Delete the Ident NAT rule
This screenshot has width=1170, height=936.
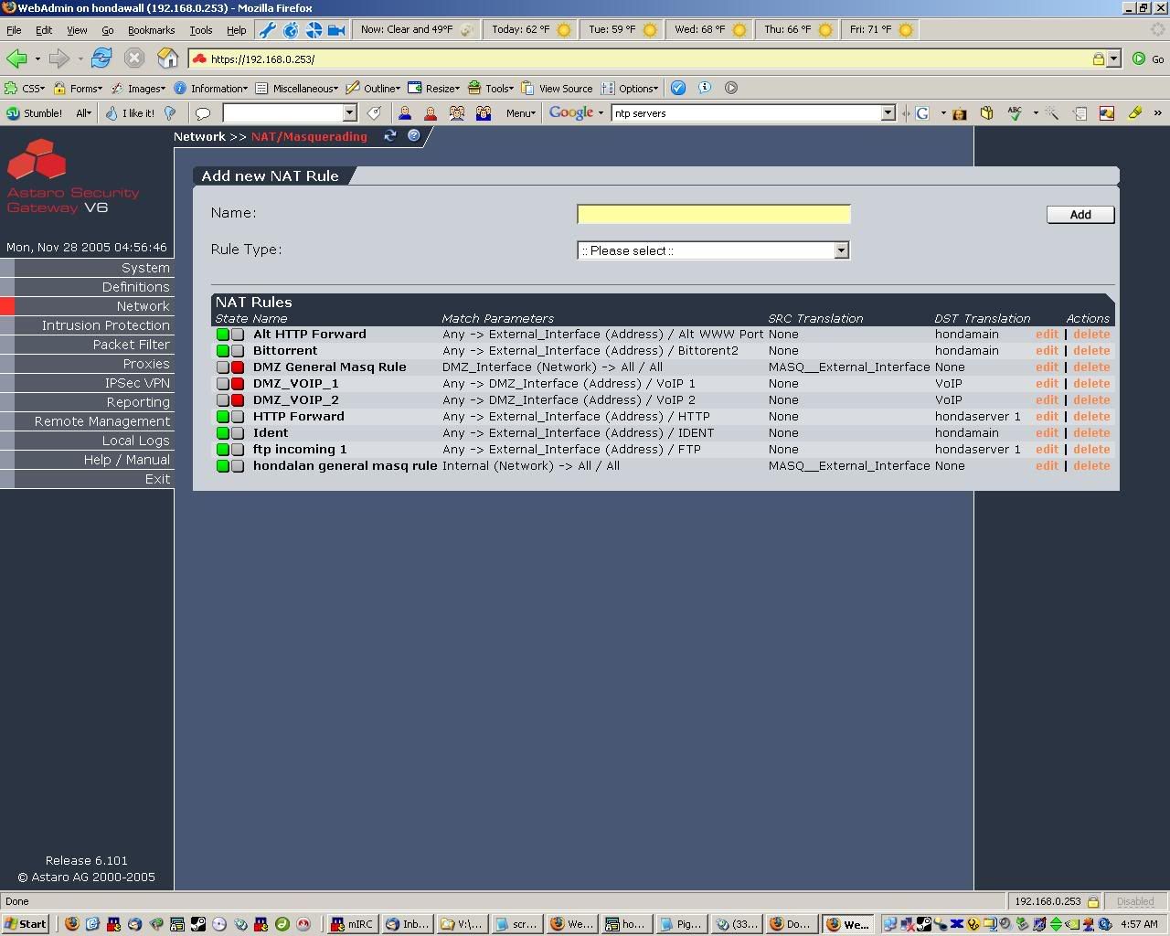point(1091,433)
